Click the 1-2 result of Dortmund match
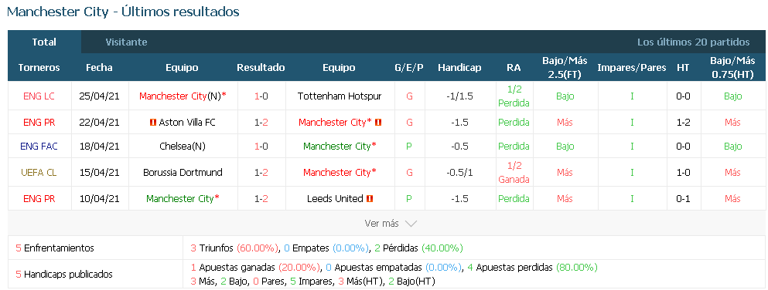The height and width of the screenshot is (290, 768). [261, 172]
